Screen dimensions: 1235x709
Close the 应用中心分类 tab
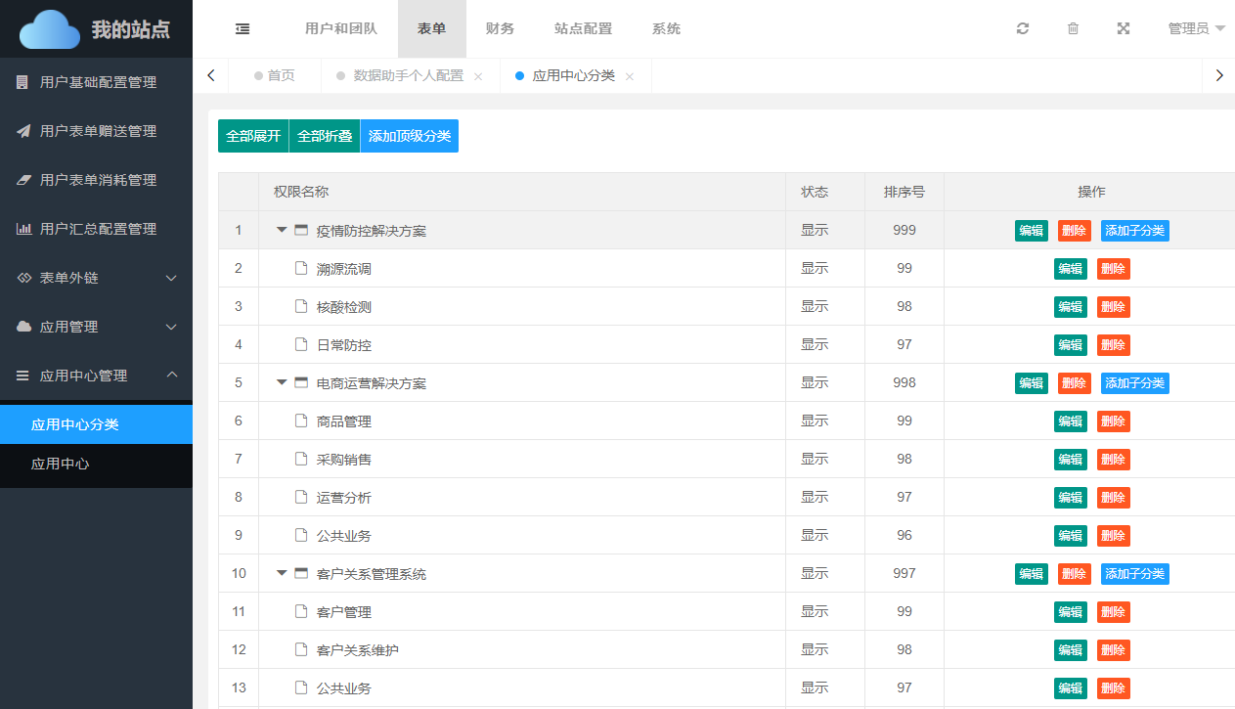tap(630, 76)
